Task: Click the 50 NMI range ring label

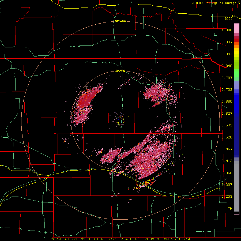Action: point(120,71)
